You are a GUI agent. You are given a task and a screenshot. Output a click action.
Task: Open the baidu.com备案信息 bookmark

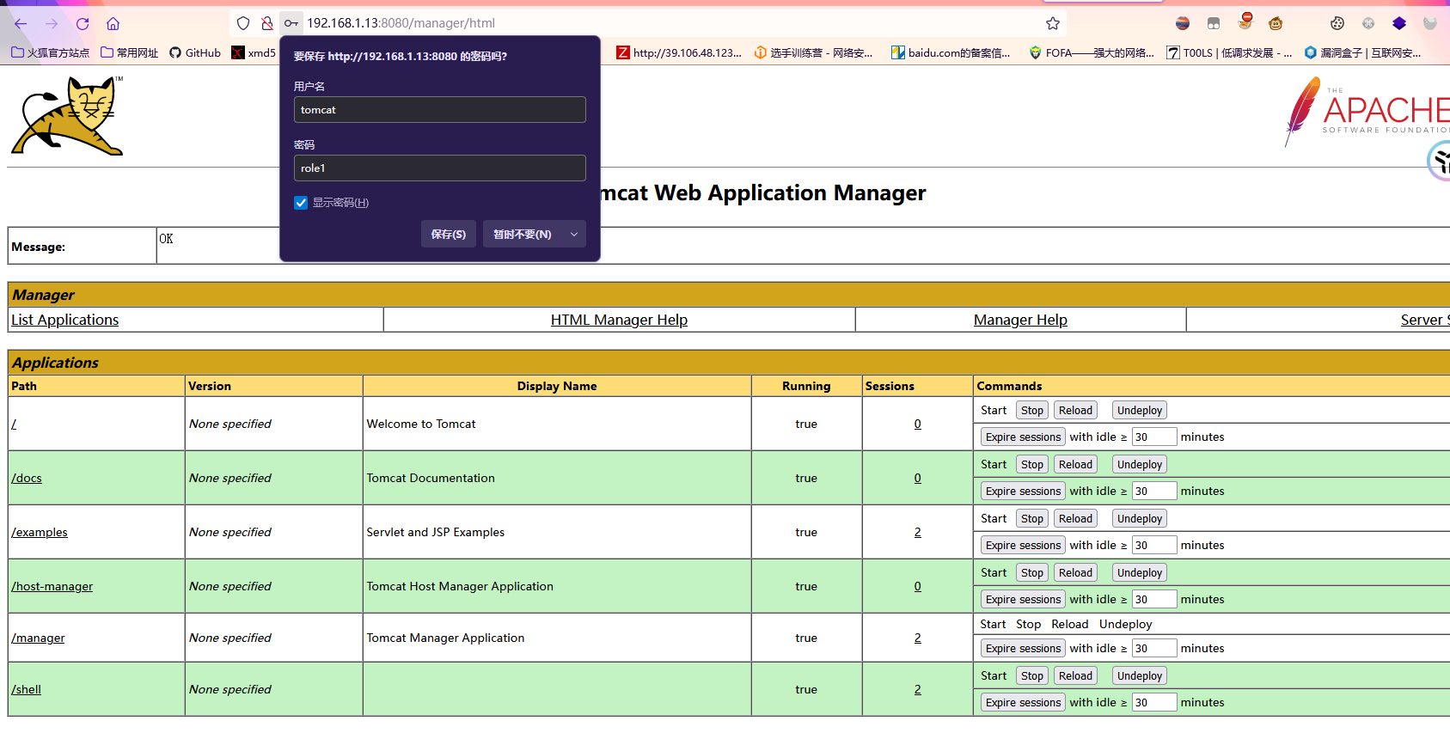tap(951, 52)
